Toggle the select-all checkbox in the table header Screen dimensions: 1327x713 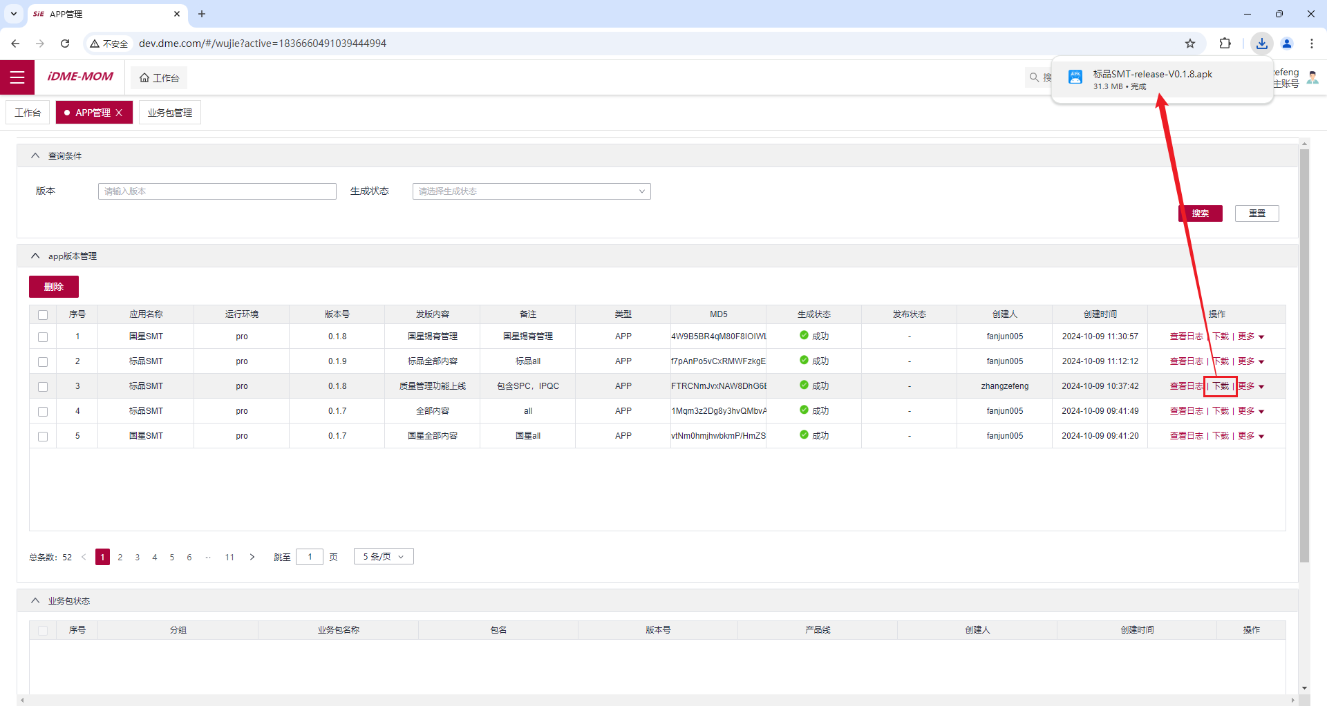[x=43, y=315]
